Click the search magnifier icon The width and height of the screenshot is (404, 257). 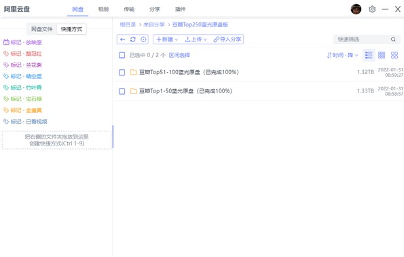393,39
